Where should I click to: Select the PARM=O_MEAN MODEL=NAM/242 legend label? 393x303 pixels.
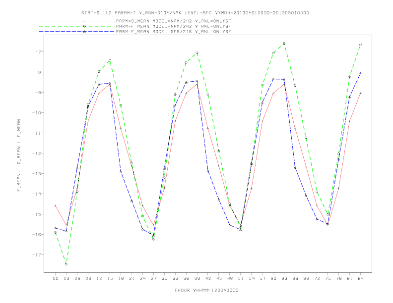pyautogui.click(x=173, y=21)
